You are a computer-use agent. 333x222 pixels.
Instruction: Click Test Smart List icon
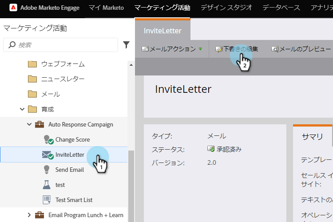pyautogui.click(x=47, y=200)
